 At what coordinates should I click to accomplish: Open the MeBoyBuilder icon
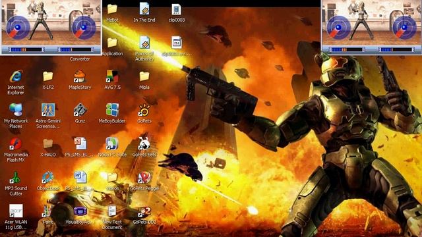pyautogui.click(x=112, y=110)
